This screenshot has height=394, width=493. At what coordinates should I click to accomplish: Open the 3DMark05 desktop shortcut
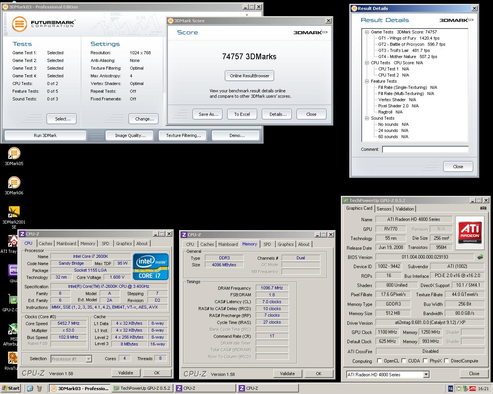click(14, 154)
